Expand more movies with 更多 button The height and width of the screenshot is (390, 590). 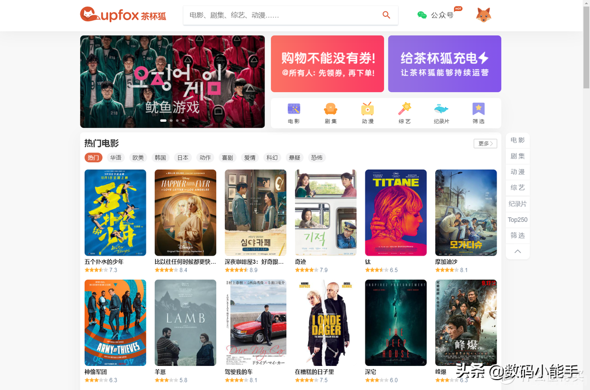pos(485,144)
